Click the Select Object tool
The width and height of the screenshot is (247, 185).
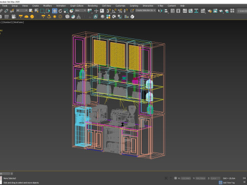[31, 11]
